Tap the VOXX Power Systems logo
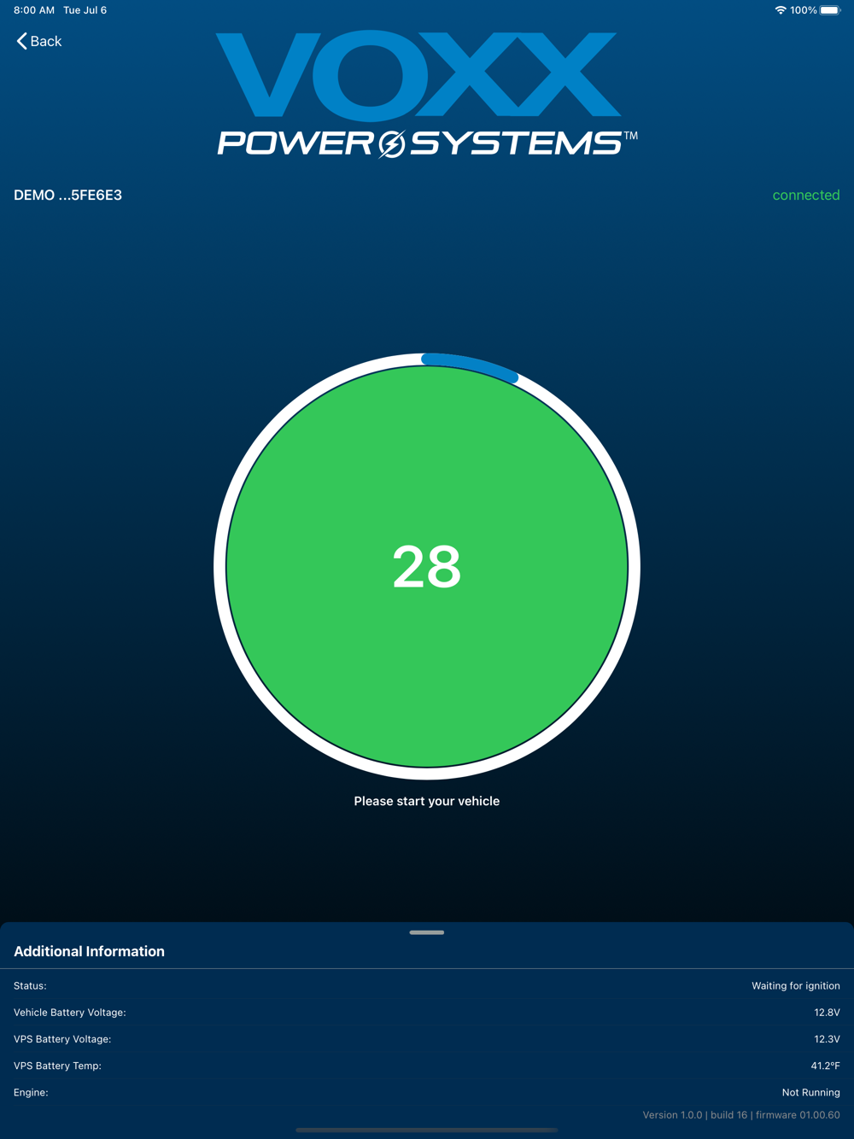Screen dimensions: 854x1139 (x=427, y=95)
